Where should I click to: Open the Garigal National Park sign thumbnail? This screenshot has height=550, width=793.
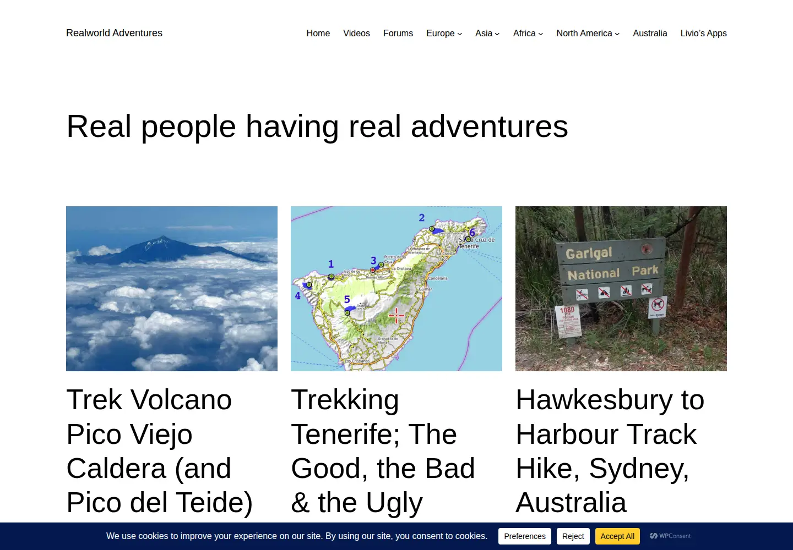[621, 289]
